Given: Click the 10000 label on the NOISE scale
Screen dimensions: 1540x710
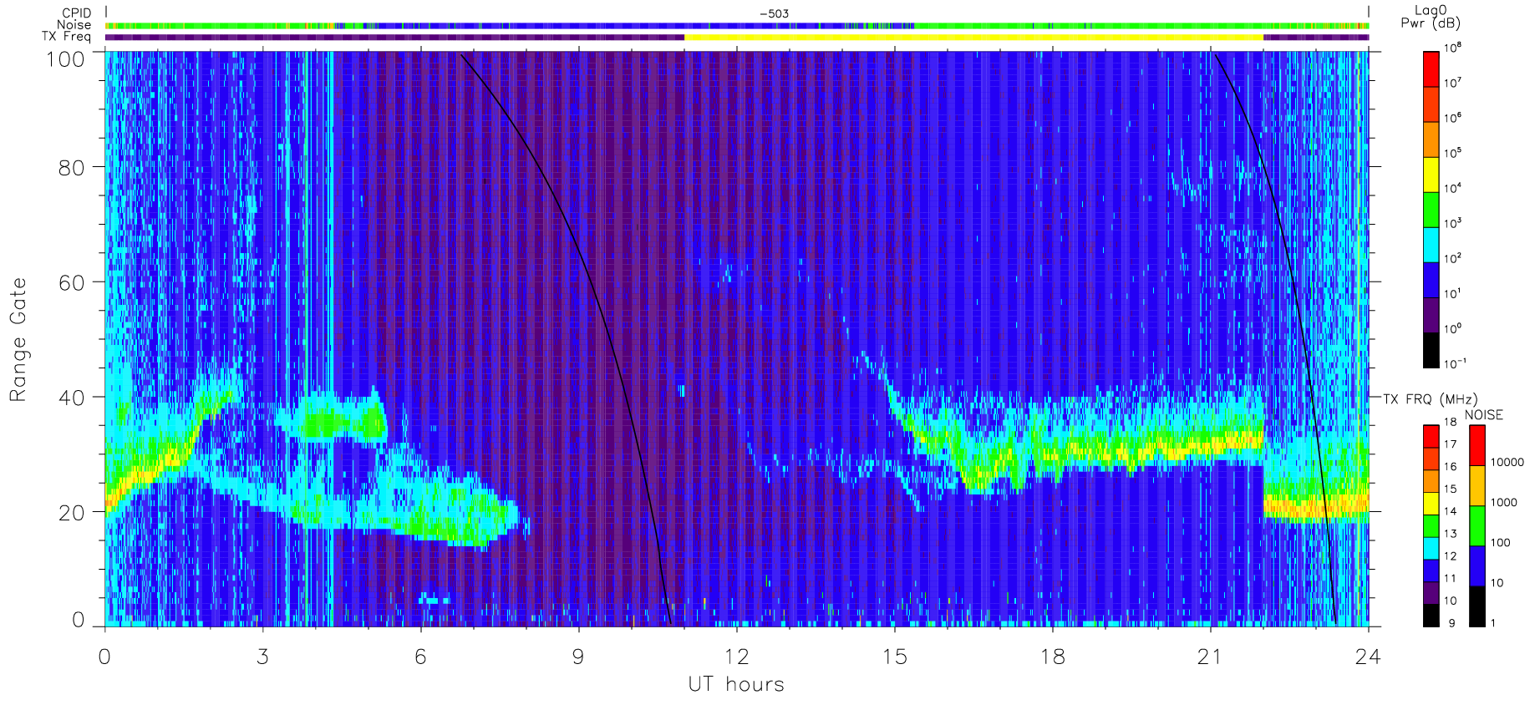Looking at the screenshot, I should click(x=1507, y=462).
